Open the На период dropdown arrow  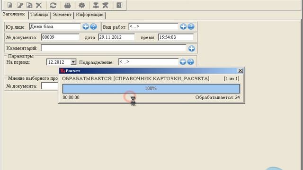73,62
